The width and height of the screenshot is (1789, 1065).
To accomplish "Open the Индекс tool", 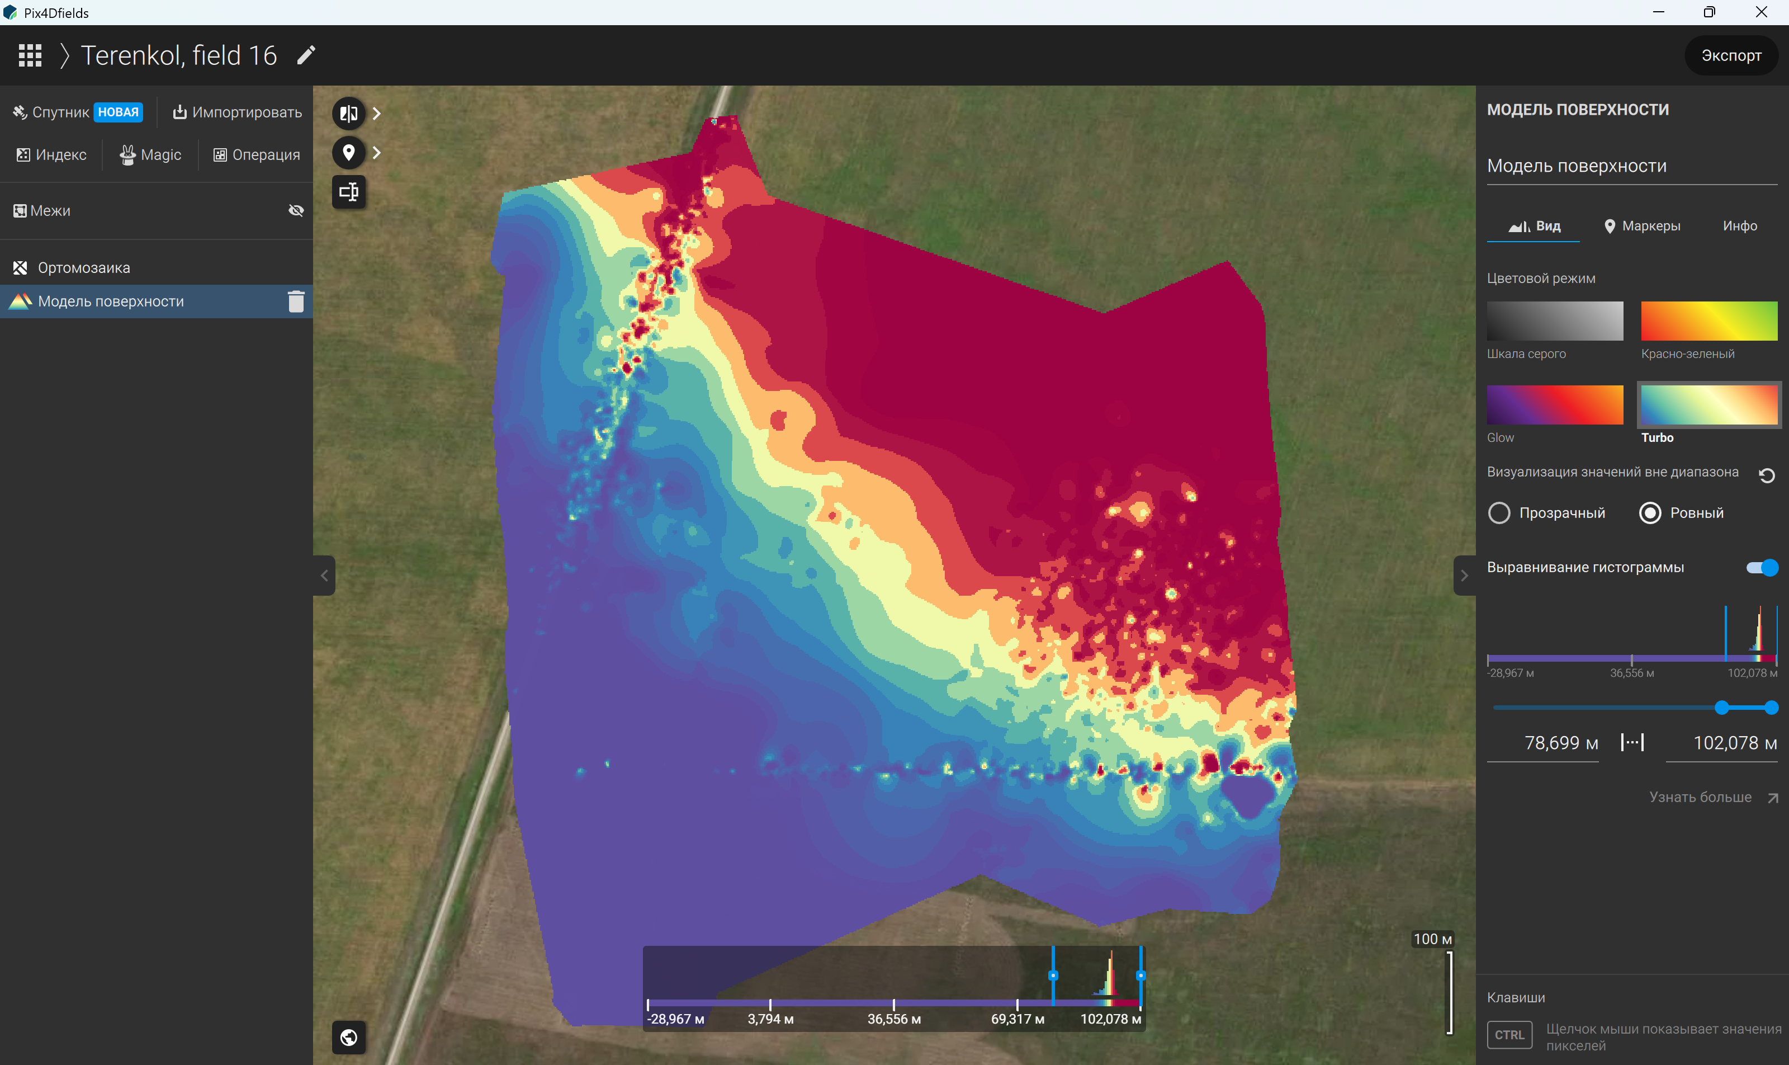I will point(51,155).
